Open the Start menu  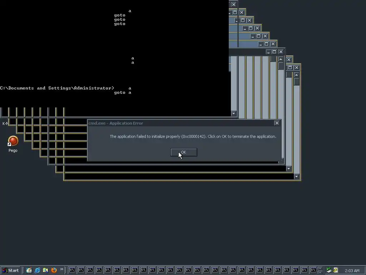[x=11, y=270]
